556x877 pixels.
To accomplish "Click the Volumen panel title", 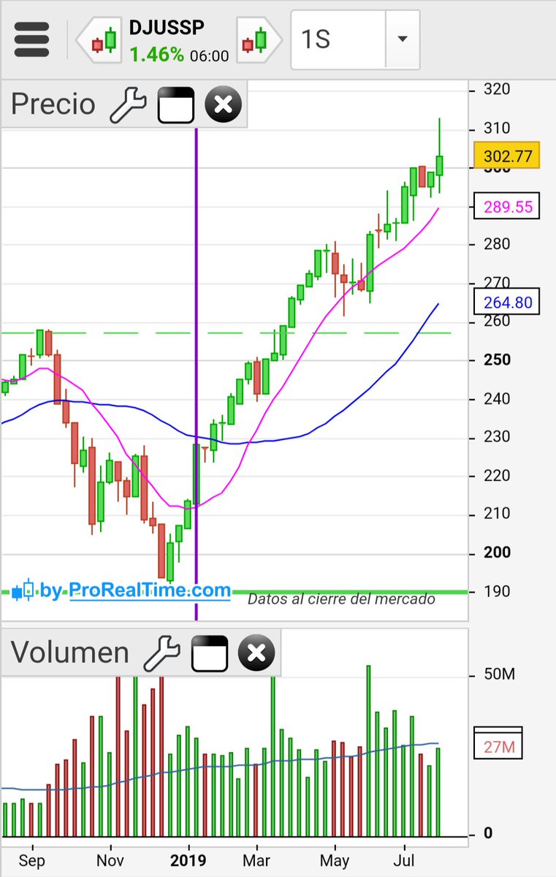I will click(70, 653).
